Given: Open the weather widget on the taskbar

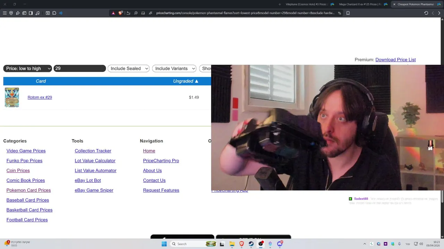Looking at the screenshot, I should tap(17, 244).
